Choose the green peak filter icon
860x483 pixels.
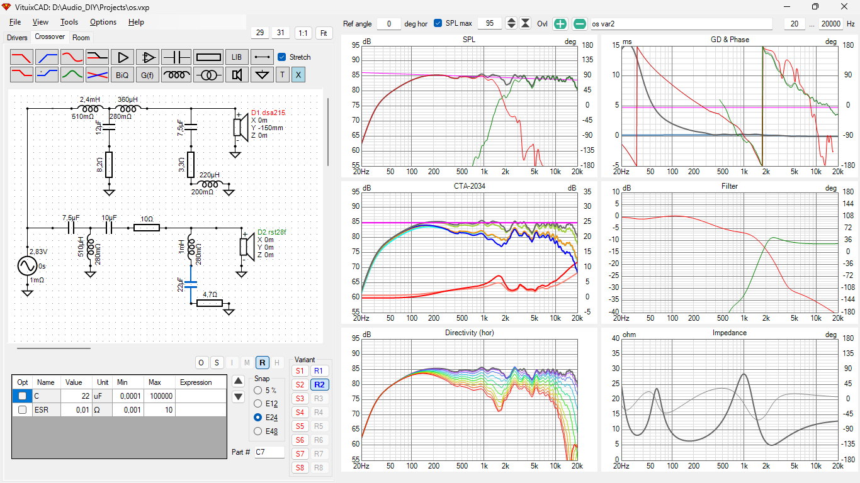(72, 75)
